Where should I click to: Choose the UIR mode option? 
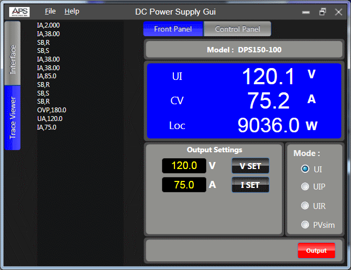[x=305, y=206]
